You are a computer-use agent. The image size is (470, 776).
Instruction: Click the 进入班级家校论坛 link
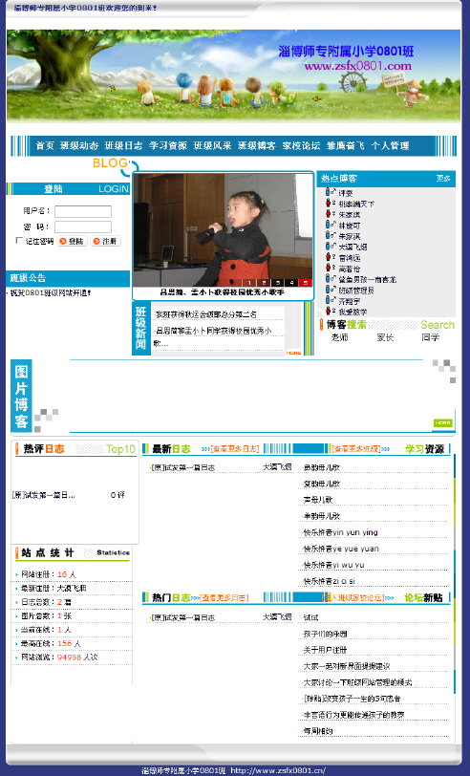(x=354, y=598)
